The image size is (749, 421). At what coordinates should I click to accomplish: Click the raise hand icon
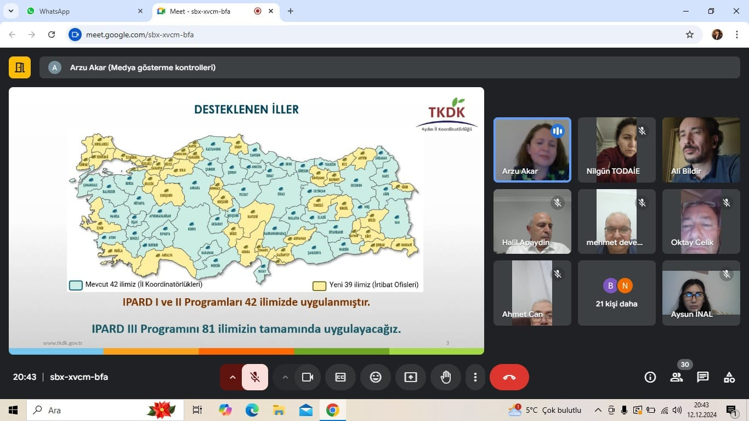click(x=446, y=377)
